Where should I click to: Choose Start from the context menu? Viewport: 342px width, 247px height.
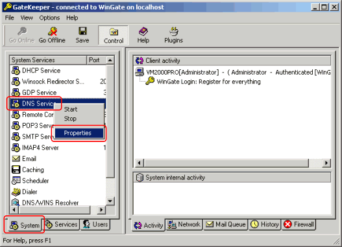click(x=71, y=109)
